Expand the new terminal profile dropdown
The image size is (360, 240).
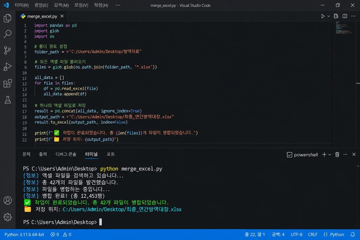point(330,155)
